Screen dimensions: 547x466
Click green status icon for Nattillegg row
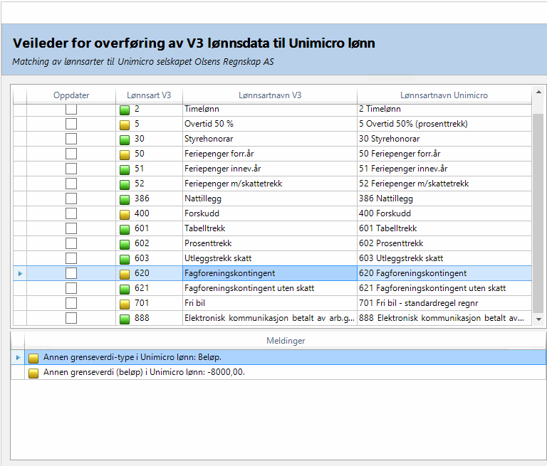125,198
